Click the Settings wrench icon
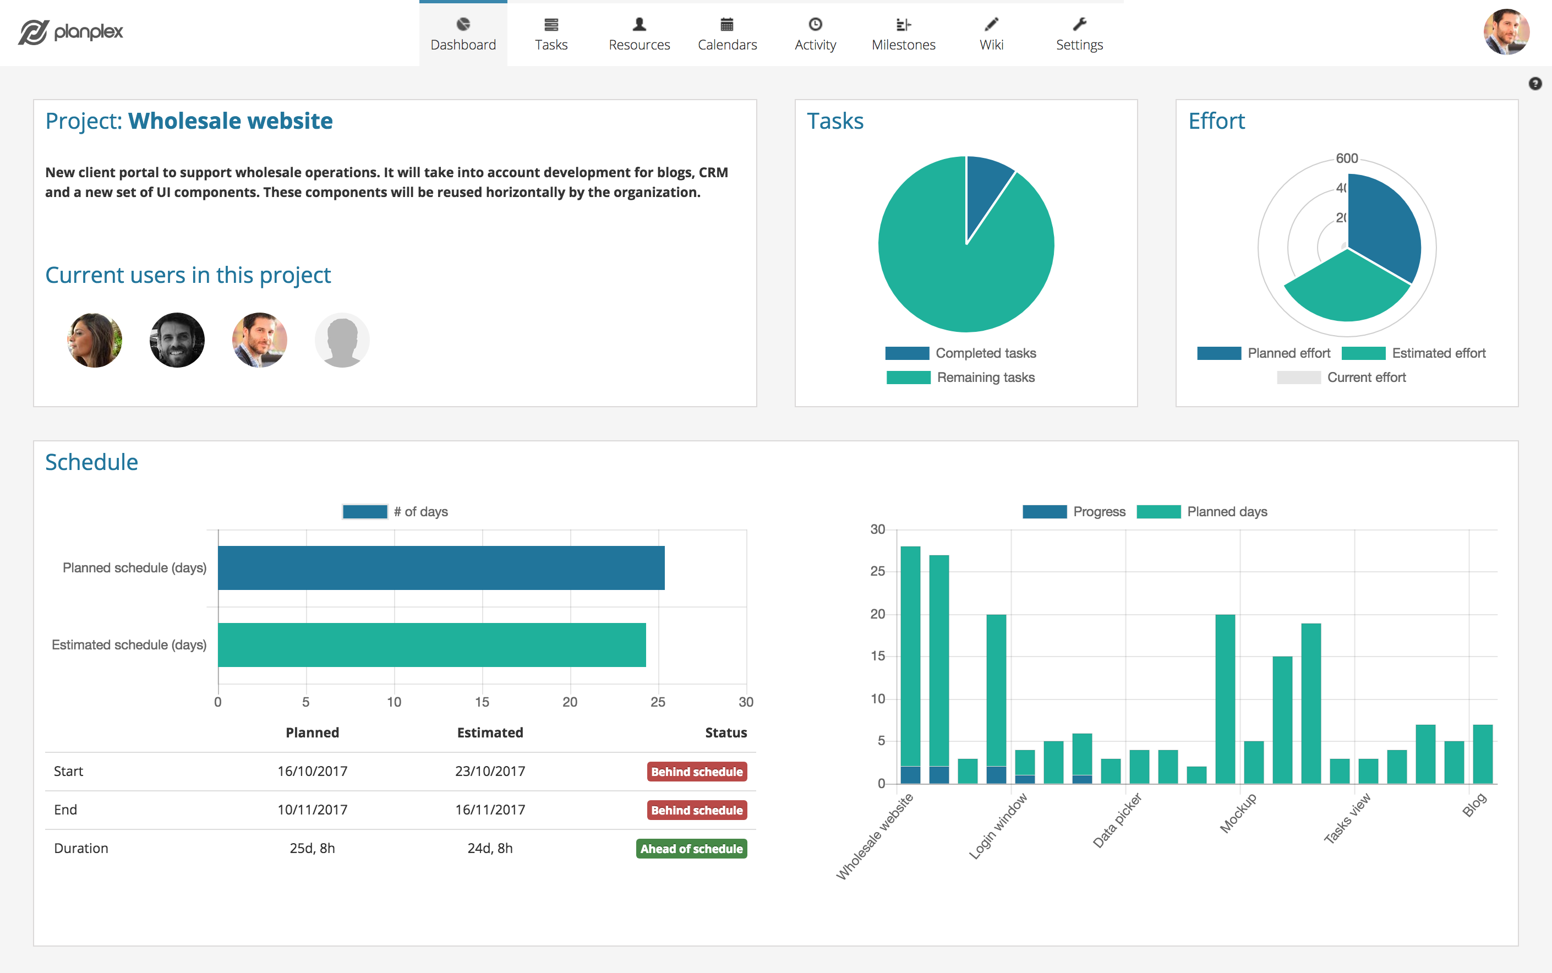 (x=1079, y=24)
